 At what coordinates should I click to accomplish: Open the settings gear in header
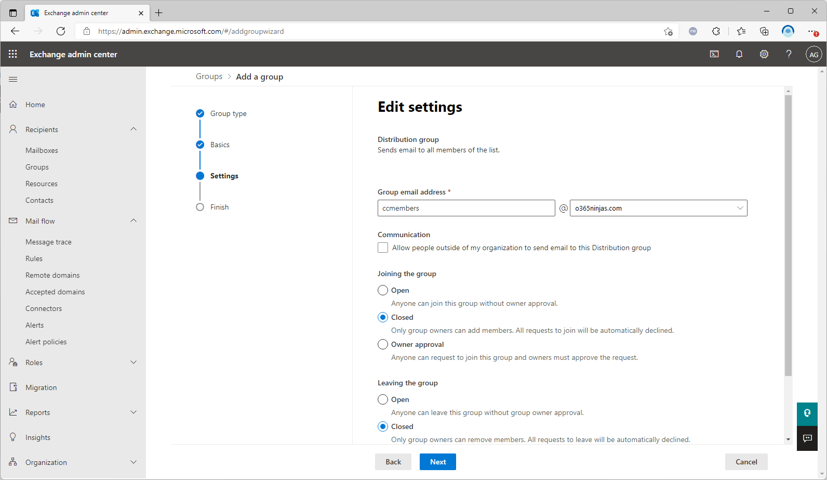(764, 54)
